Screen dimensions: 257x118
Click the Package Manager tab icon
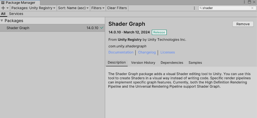pyautogui.click(x=3, y=3)
